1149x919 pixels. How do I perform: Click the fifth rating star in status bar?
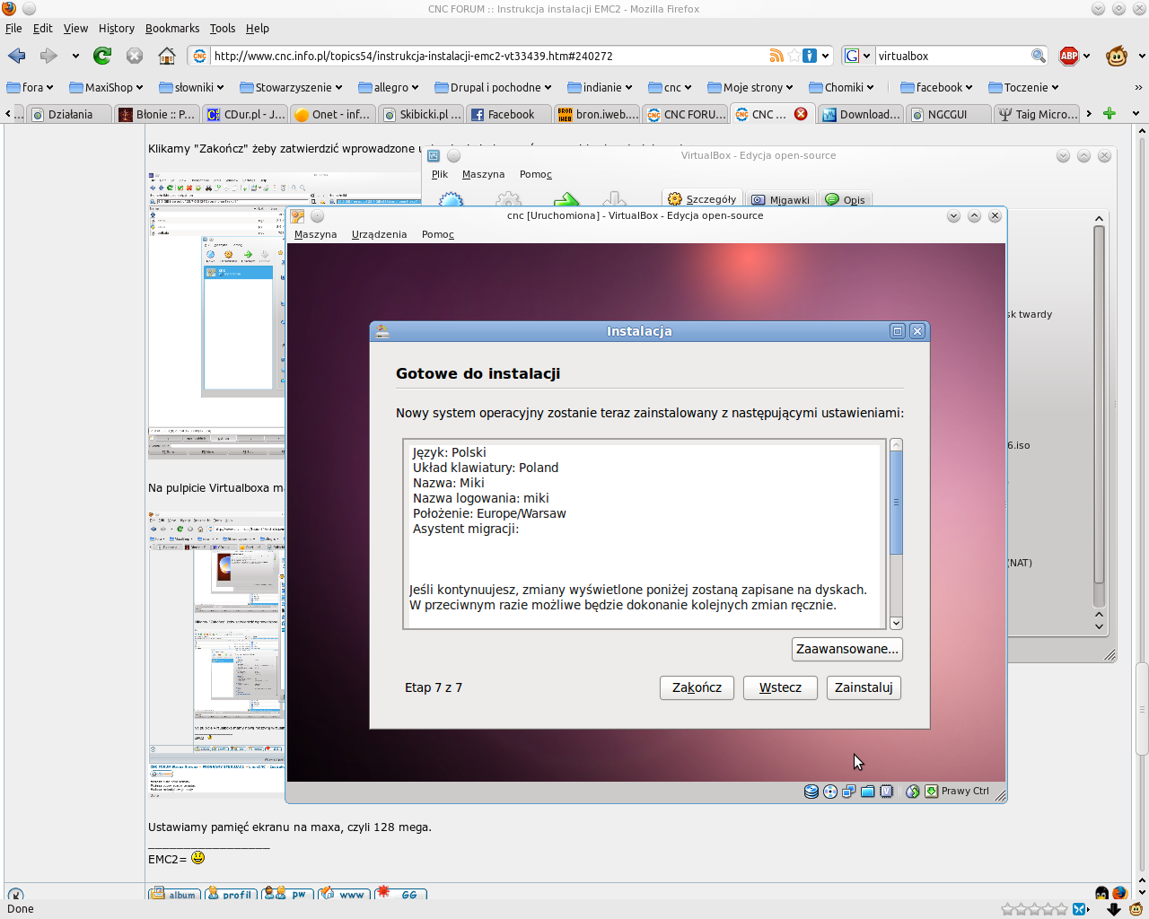point(1061,909)
